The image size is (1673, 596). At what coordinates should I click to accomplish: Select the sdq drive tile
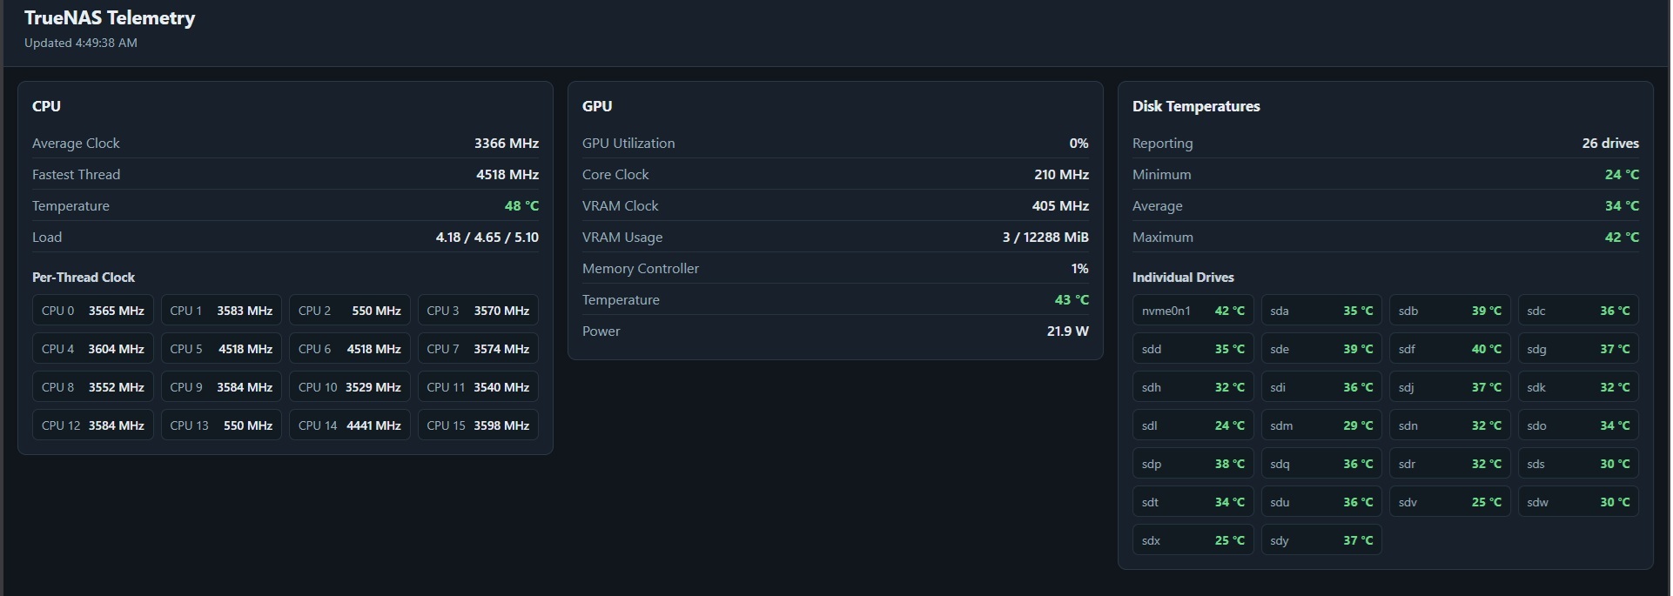tap(1321, 464)
